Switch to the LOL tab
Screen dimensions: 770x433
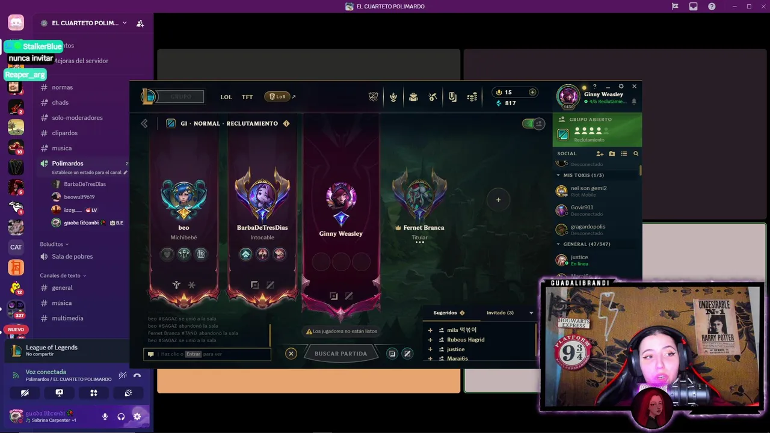pyautogui.click(x=226, y=97)
